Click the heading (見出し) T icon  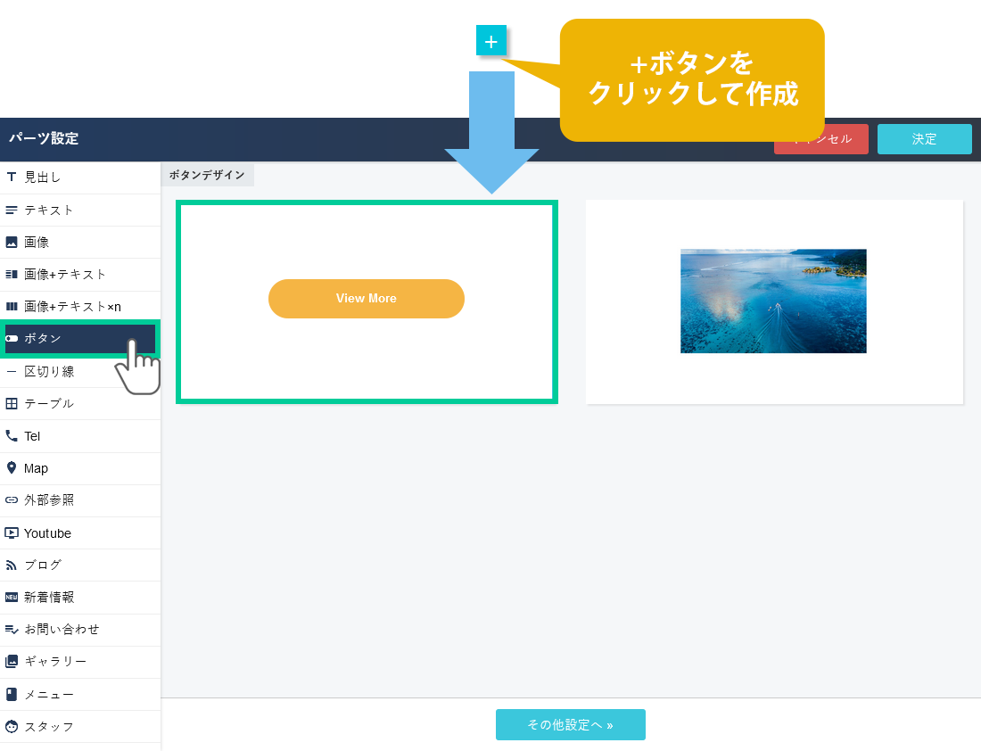coord(12,177)
